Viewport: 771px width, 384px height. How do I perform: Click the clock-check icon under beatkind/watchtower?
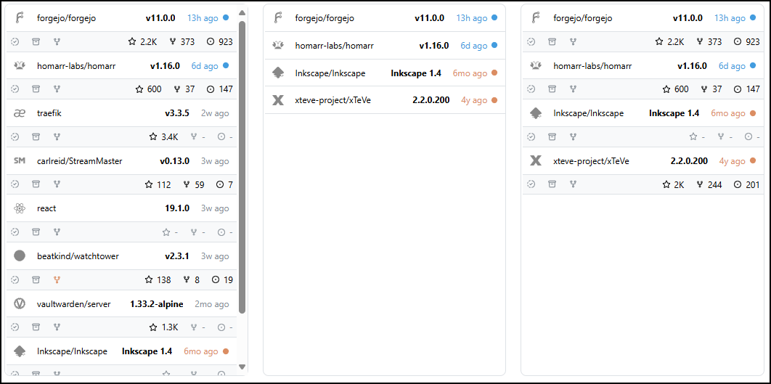click(x=15, y=279)
